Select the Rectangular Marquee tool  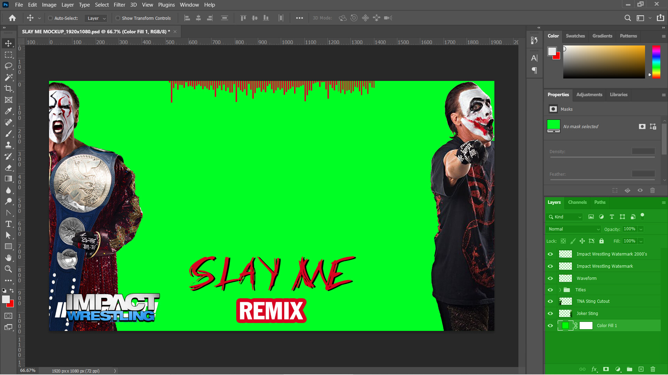pos(8,55)
